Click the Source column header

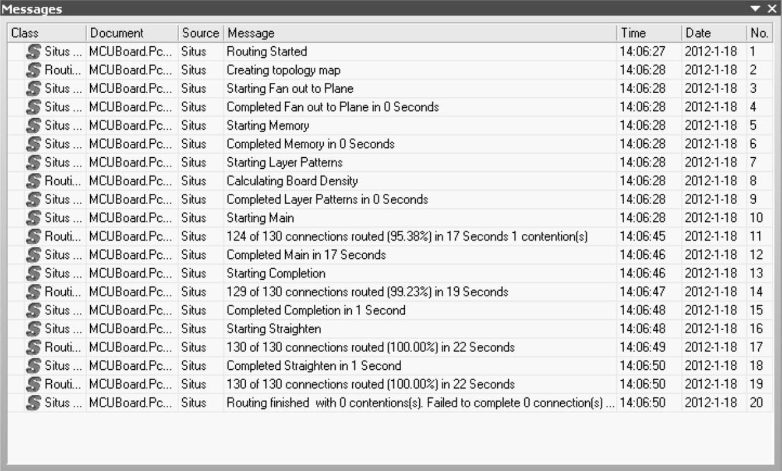point(200,33)
